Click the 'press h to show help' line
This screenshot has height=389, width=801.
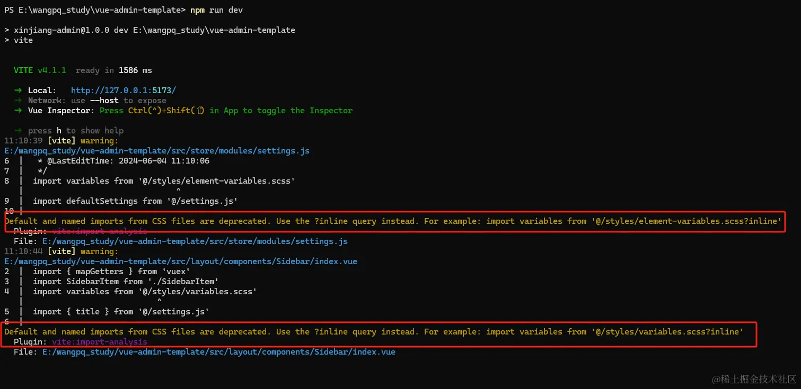coord(69,131)
